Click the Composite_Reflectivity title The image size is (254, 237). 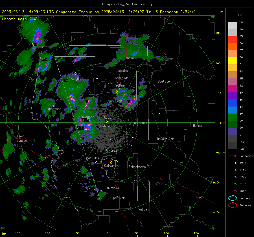click(x=127, y=4)
